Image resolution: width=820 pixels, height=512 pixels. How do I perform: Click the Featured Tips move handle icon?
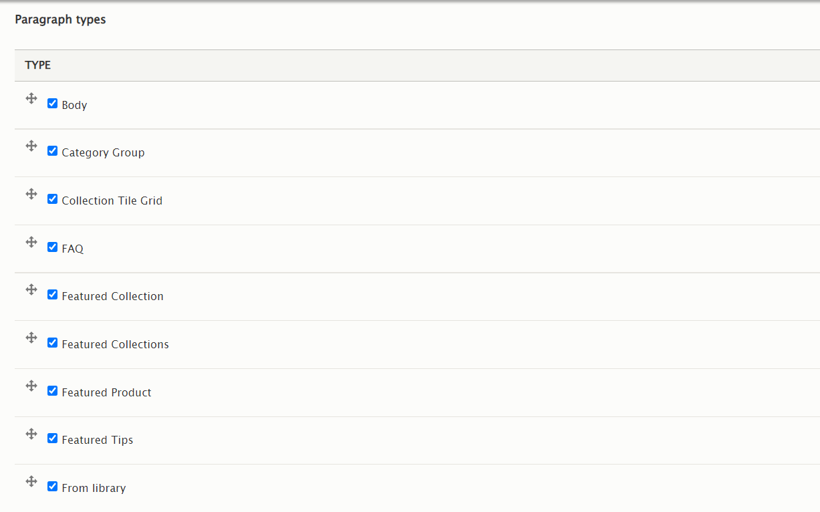click(x=31, y=434)
